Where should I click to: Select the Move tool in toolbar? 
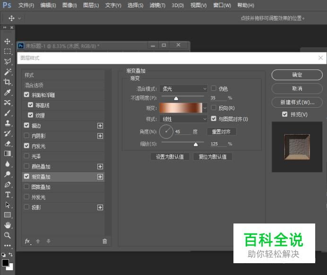[8, 42]
